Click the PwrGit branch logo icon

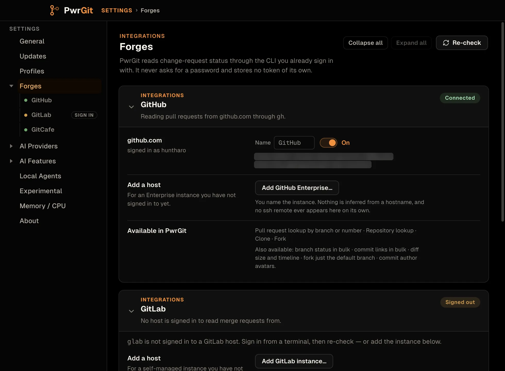click(54, 10)
